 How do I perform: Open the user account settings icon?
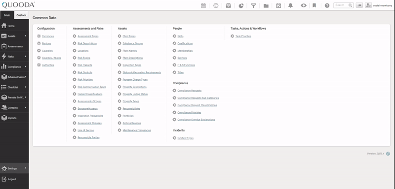coord(368,5)
